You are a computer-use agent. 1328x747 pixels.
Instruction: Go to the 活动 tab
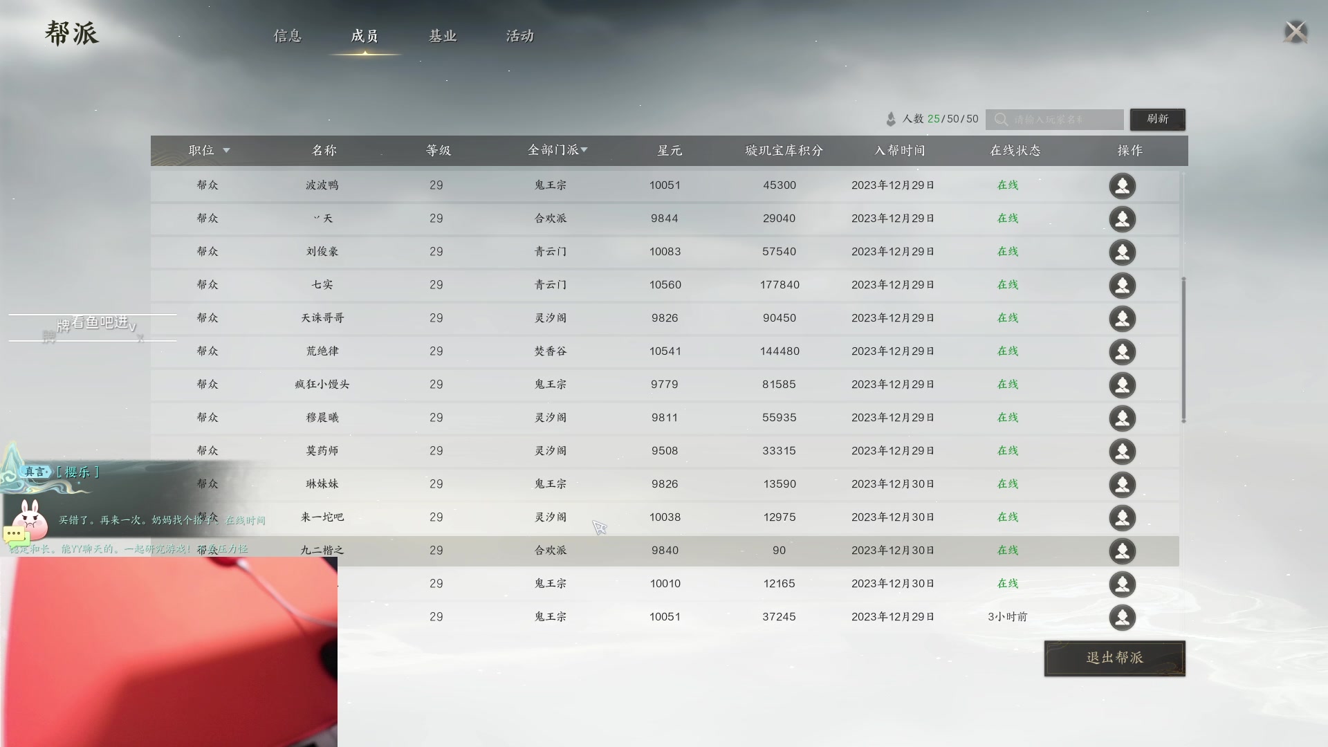520,36
